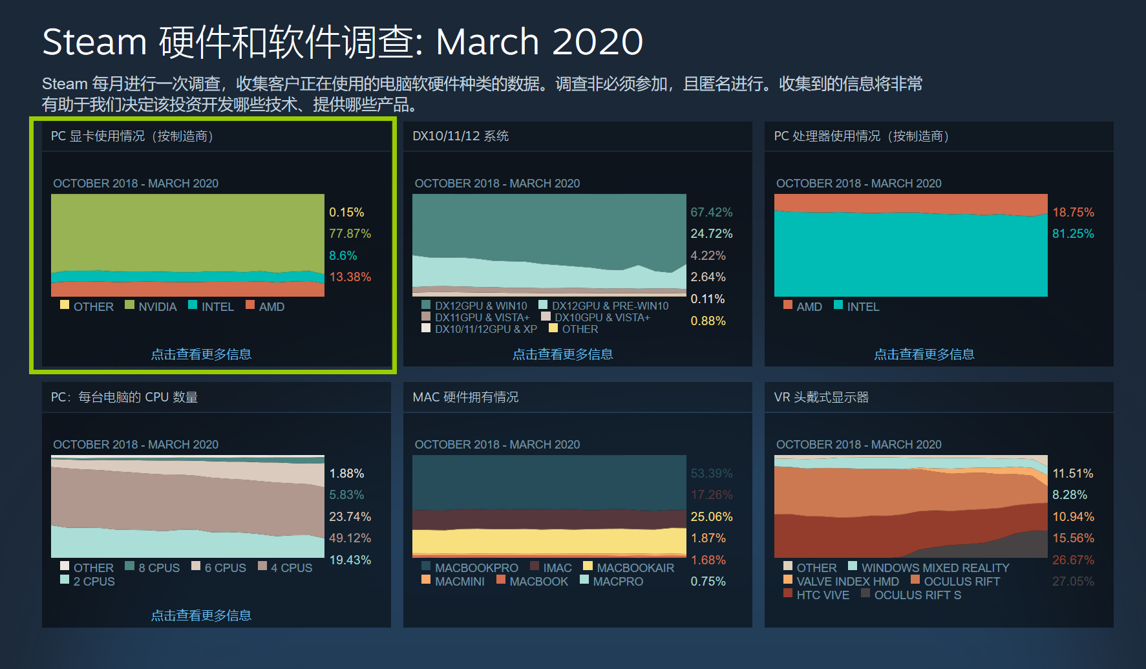Viewport: 1146px width, 669px height.
Task: Click the HTC VIVE legend swatch
Action: coord(787,593)
